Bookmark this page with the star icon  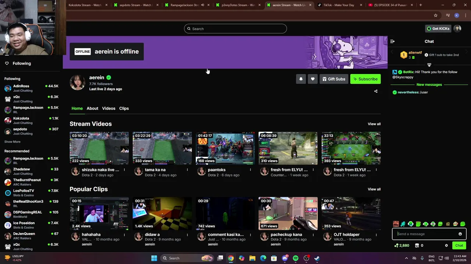(436, 15)
